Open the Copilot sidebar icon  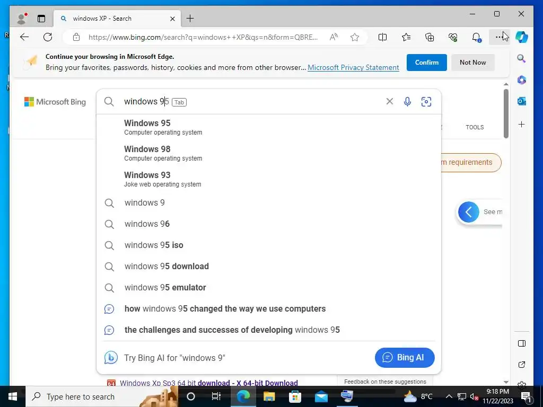(522, 37)
